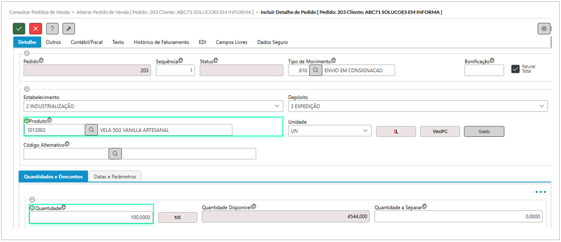The height and width of the screenshot is (242, 561).
Task: Click the copy icon beside Quantidade a Separar
Action: pyautogui.click(x=424, y=207)
